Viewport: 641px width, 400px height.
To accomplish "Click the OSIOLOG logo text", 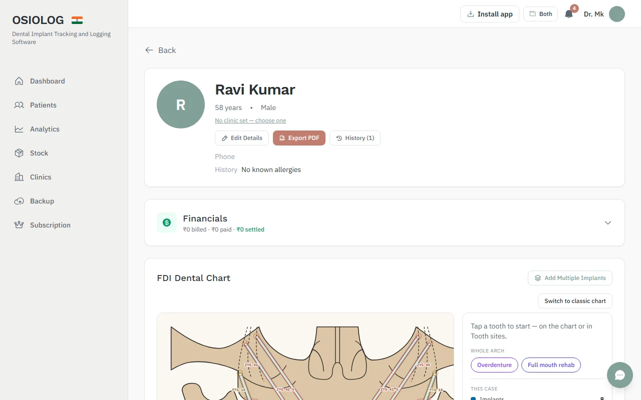I will click(x=38, y=20).
